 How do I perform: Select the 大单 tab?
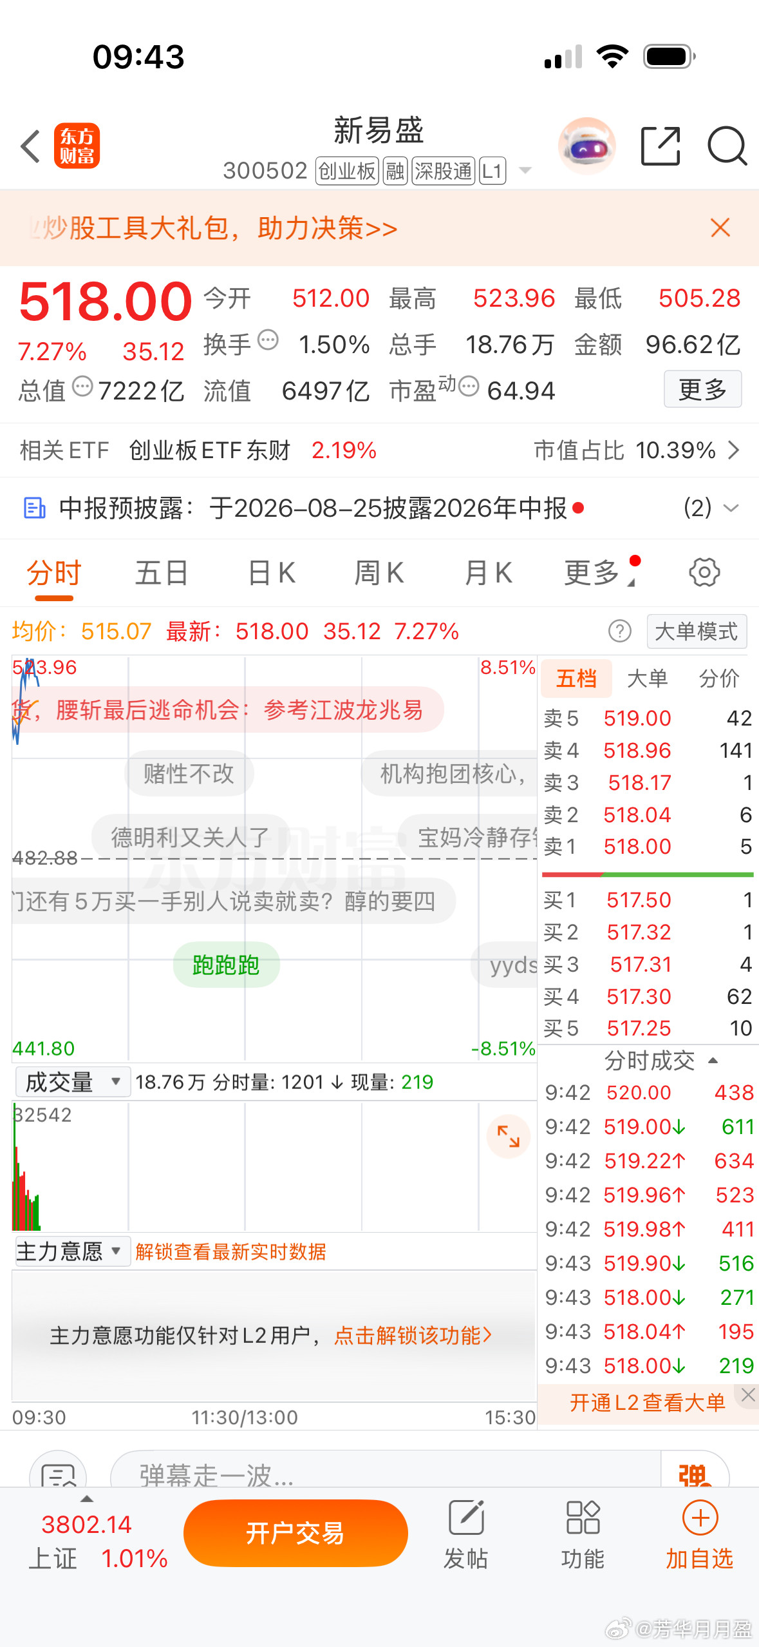pyautogui.click(x=647, y=679)
